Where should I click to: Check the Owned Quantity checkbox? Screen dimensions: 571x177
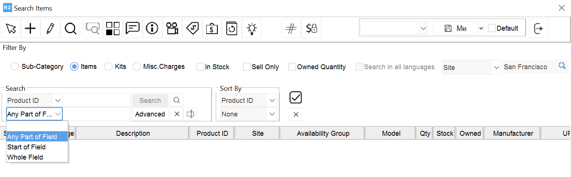click(292, 67)
